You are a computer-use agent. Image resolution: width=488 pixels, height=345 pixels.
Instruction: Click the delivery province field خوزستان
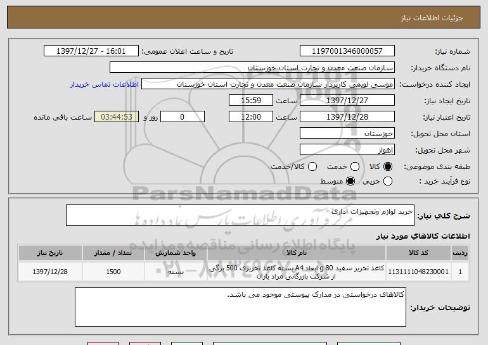tap(347, 134)
